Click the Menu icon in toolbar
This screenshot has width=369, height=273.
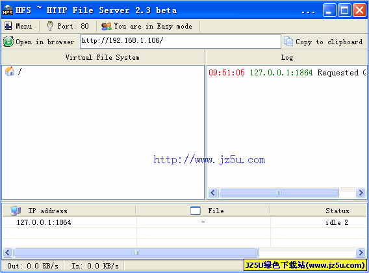tap(8, 26)
